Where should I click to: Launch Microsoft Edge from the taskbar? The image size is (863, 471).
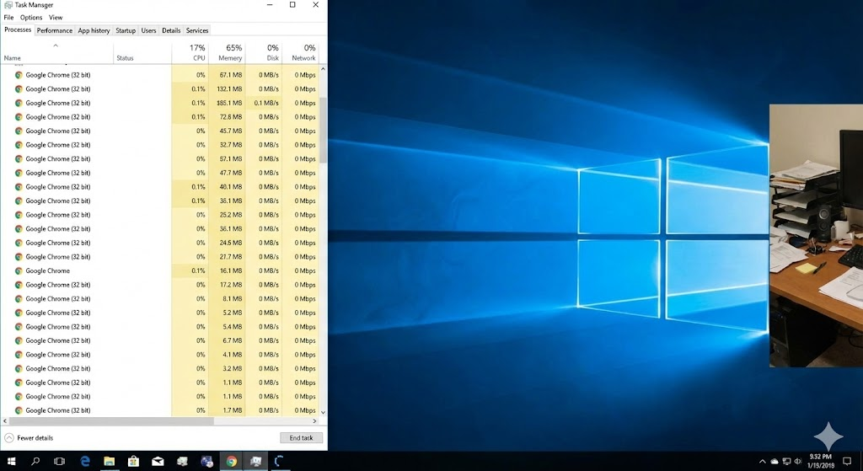(x=85, y=461)
